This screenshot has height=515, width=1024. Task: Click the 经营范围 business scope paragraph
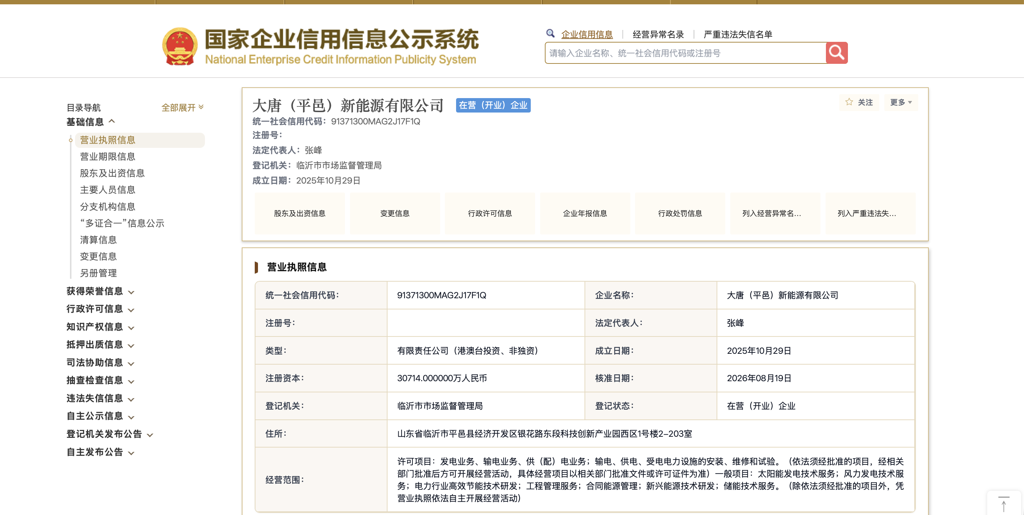point(650,480)
